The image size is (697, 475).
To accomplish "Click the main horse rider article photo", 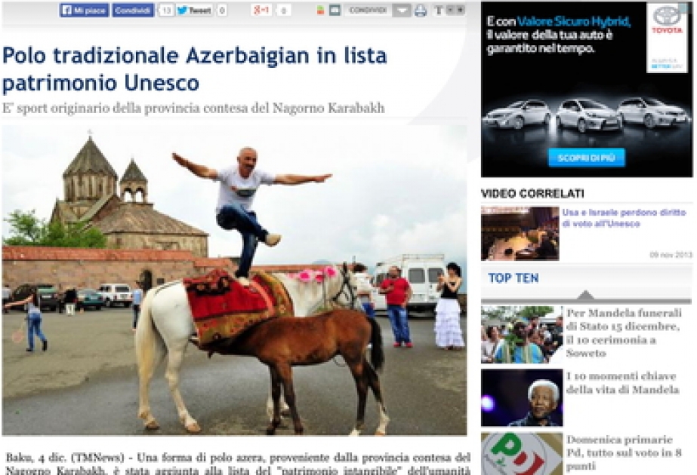I will [x=234, y=280].
